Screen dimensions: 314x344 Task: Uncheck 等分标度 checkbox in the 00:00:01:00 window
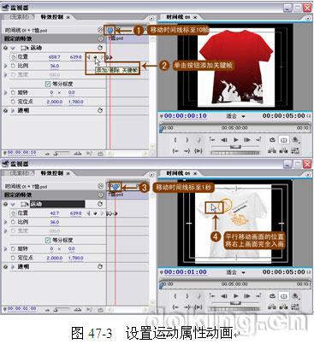(48, 240)
